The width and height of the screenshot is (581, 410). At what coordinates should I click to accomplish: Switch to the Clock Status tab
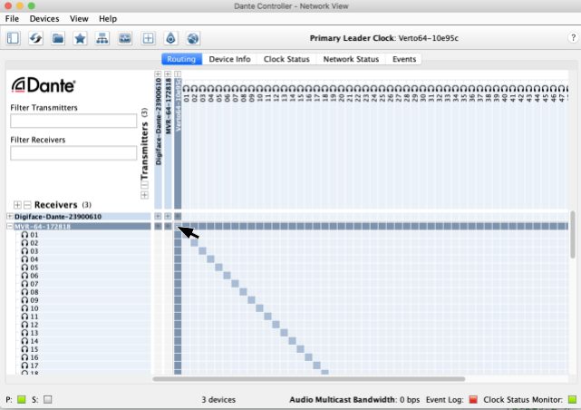click(286, 59)
